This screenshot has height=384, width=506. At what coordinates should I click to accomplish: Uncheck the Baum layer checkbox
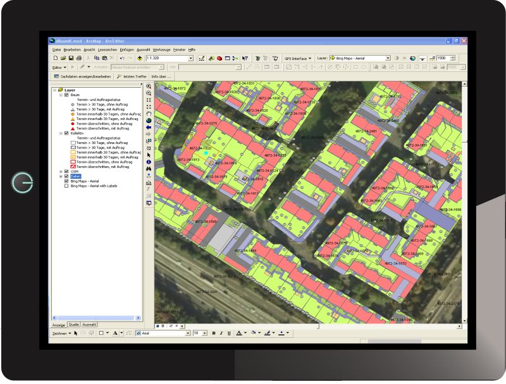[66, 95]
